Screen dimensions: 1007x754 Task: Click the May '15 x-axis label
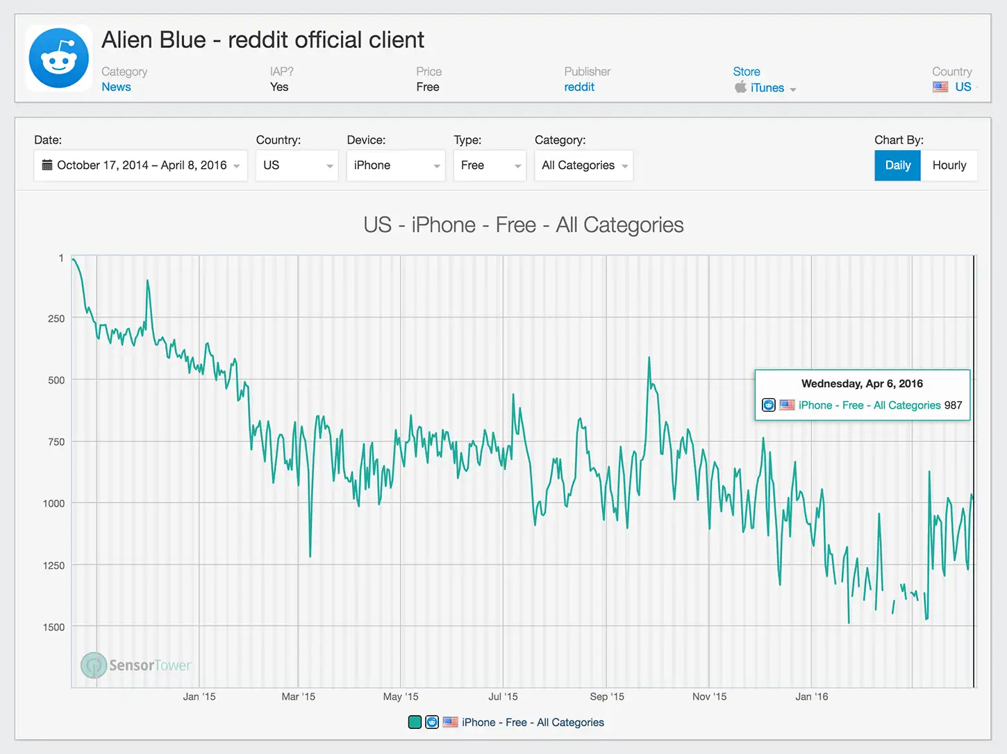click(401, 696)
